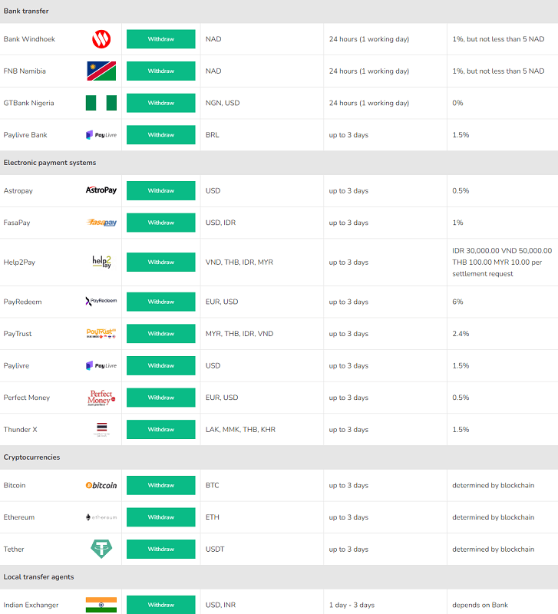The height and width of the screenshot is (614, 558).
Task: Withdraw using Paylivre in USD
Action: 161,365
